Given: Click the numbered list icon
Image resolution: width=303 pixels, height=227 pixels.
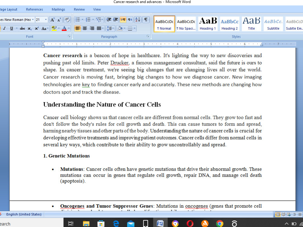Looking at the screenshot, I should coord(88,20).
